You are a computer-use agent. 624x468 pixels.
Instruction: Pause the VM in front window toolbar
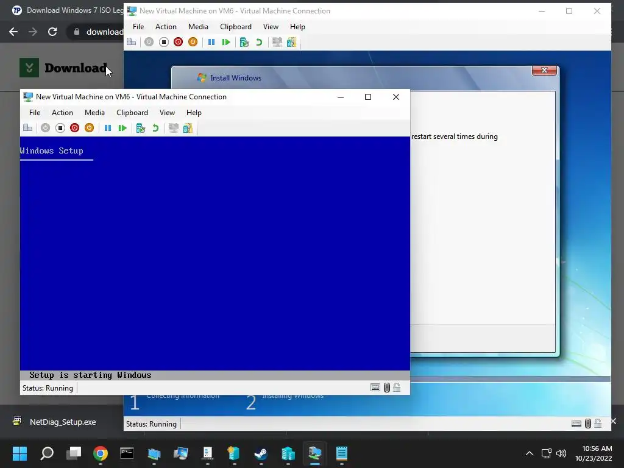[107, 128]
